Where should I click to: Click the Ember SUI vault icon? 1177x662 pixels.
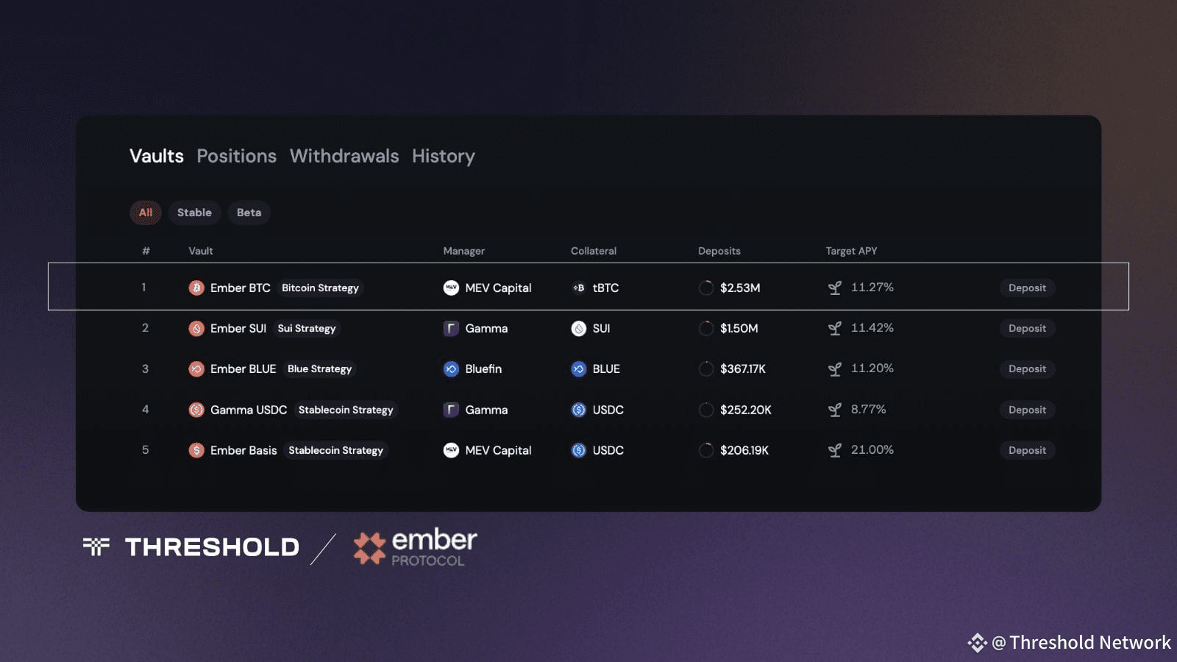coord(196,328)
